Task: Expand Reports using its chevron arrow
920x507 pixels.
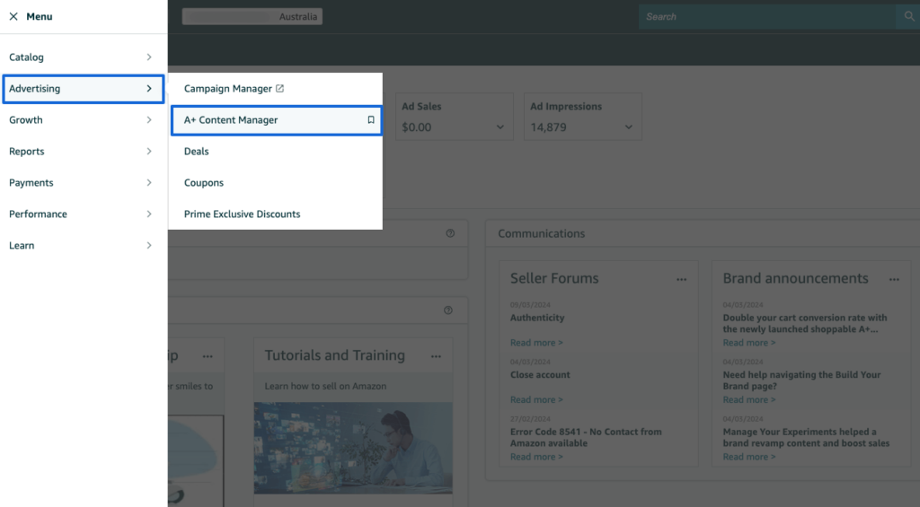Action: point(149,152)
